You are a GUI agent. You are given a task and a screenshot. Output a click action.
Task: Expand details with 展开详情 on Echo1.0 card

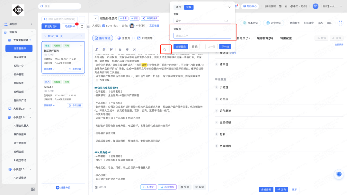[x=49, y=105]
